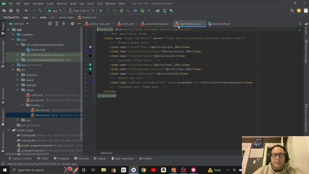Viewport: 309px width, 174px height.
Task: Open SDK Manager toolbar icon
Action: (171, 11)
